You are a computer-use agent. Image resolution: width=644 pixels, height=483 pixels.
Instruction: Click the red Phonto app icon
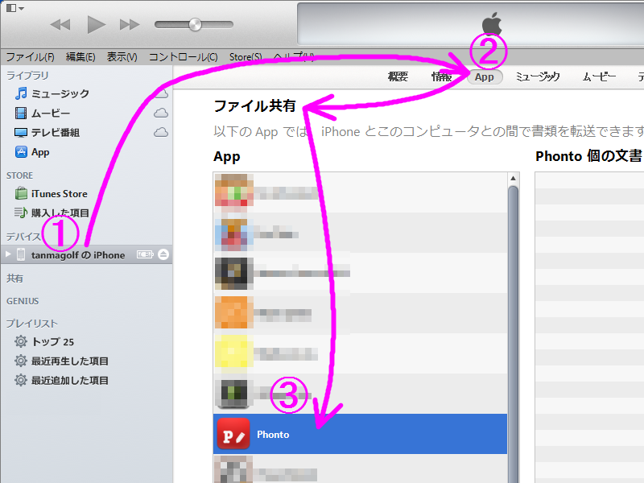pos(233,434)
